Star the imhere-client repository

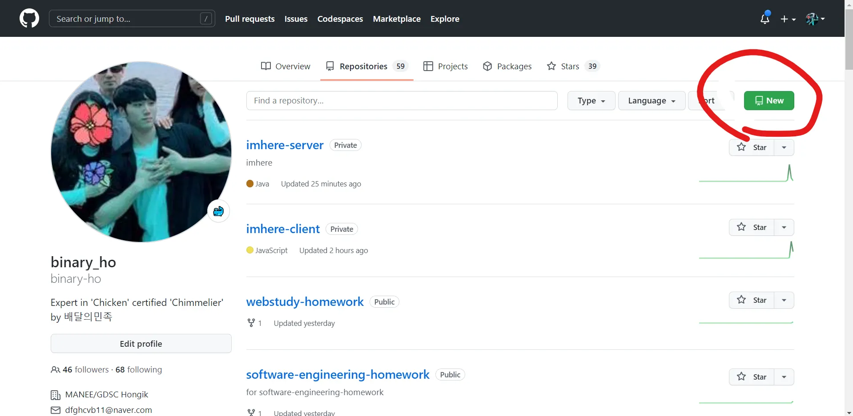(752, 227)
